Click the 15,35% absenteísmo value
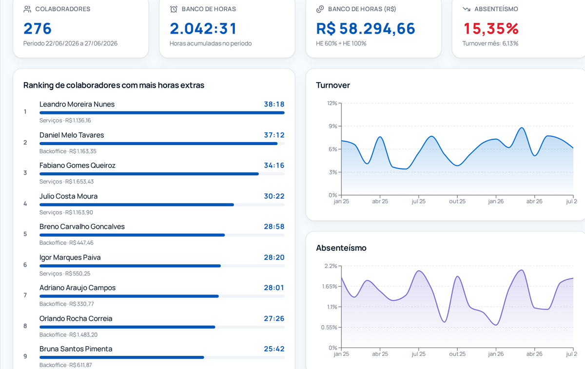The width and height of the screenshot is (585, 369). click(x=491, y=28)
